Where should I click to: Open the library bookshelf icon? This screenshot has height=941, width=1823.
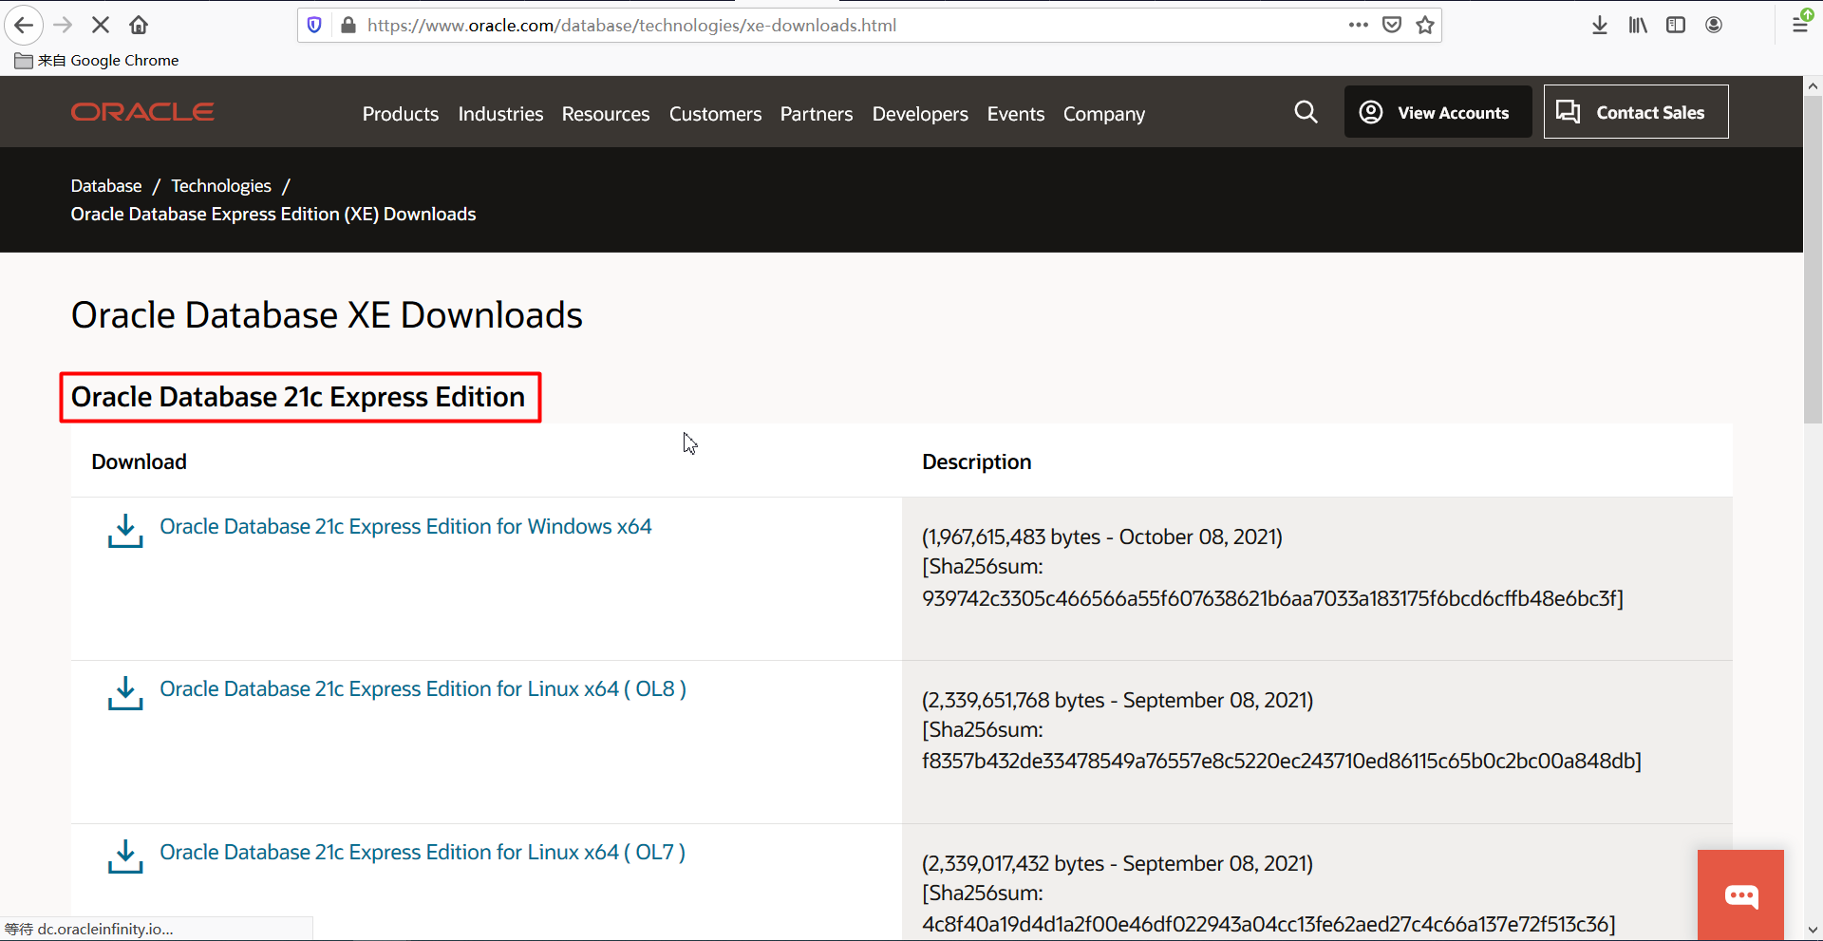pyautogui.click(x=1638, y=25)
